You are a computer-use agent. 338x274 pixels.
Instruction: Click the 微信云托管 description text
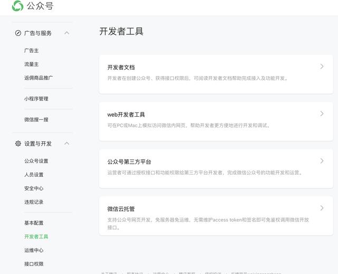coord(208,224)
